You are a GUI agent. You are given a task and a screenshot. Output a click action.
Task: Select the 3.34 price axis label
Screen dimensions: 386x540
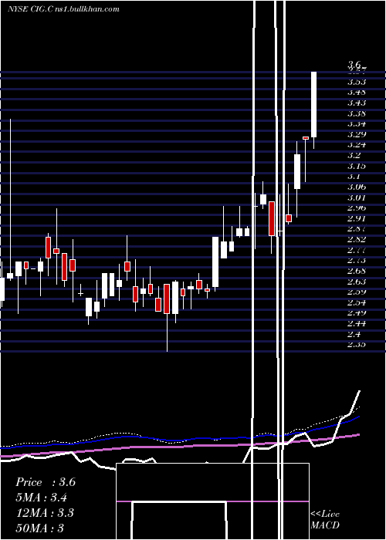[357, 124]
